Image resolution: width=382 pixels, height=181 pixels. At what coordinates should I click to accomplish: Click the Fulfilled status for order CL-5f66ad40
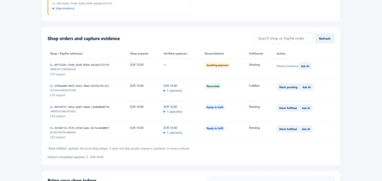(254, 86)
